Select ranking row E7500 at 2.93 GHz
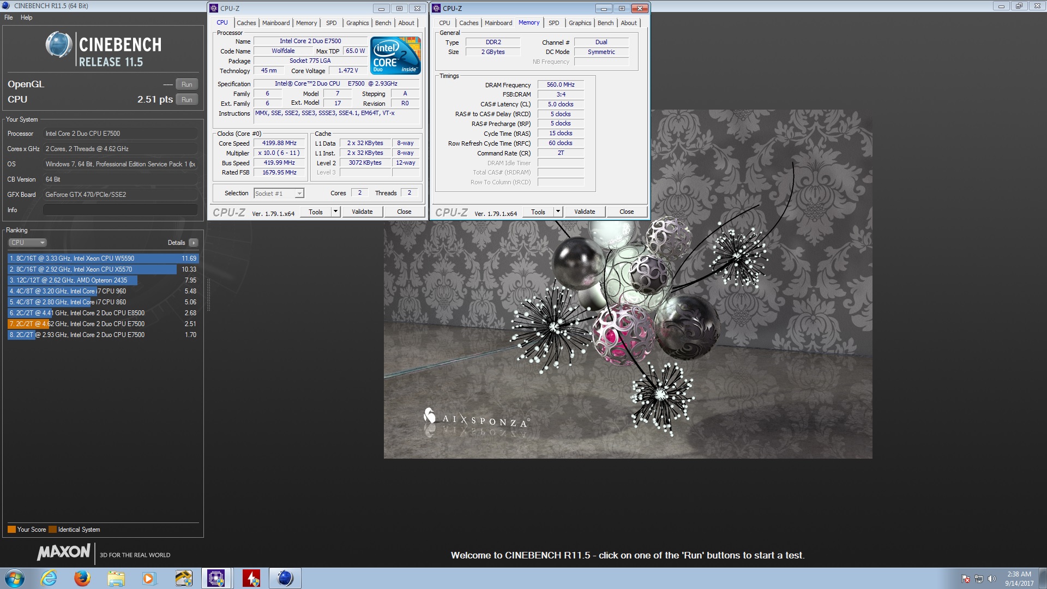This screenshot has width=1047, height=589. click(x=103, y=335)
